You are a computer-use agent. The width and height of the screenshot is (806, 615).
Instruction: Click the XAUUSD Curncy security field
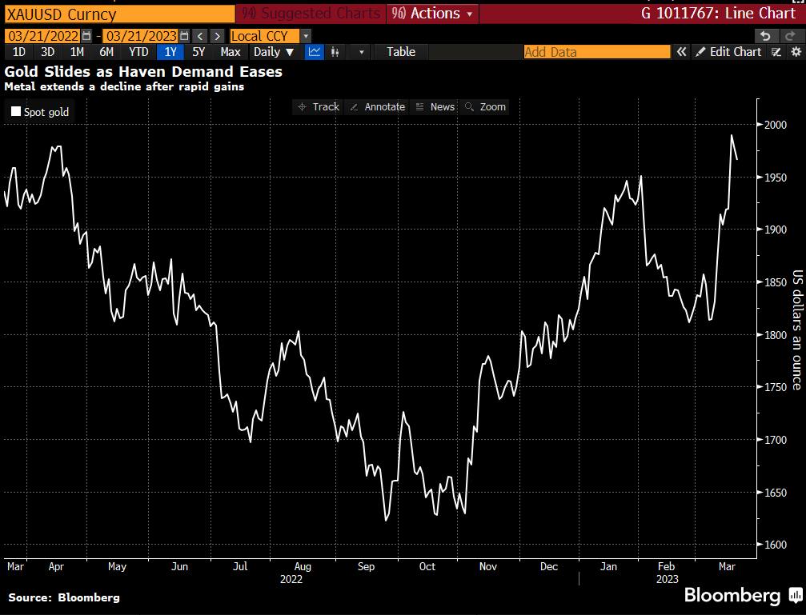pyautogui.click(x=119, y=14)
